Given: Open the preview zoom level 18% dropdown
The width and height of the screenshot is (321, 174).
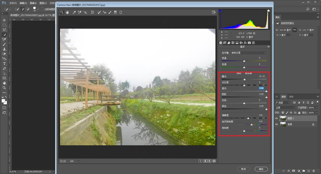Looking at the screenshot, I should click(78, 161).
